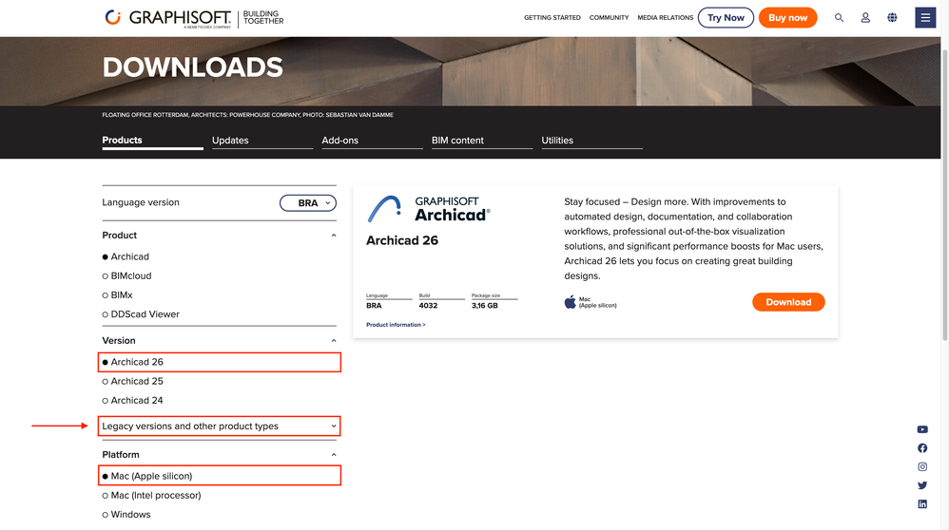Click the package size 3,16 GB
Viewport: 949px width, 530px height.
click(484, 306)
